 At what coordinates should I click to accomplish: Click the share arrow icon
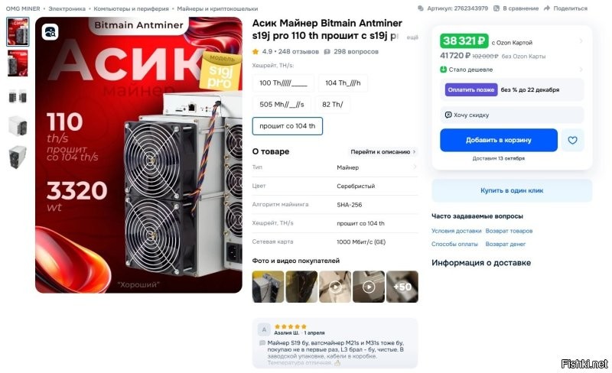tap(546, 8)
